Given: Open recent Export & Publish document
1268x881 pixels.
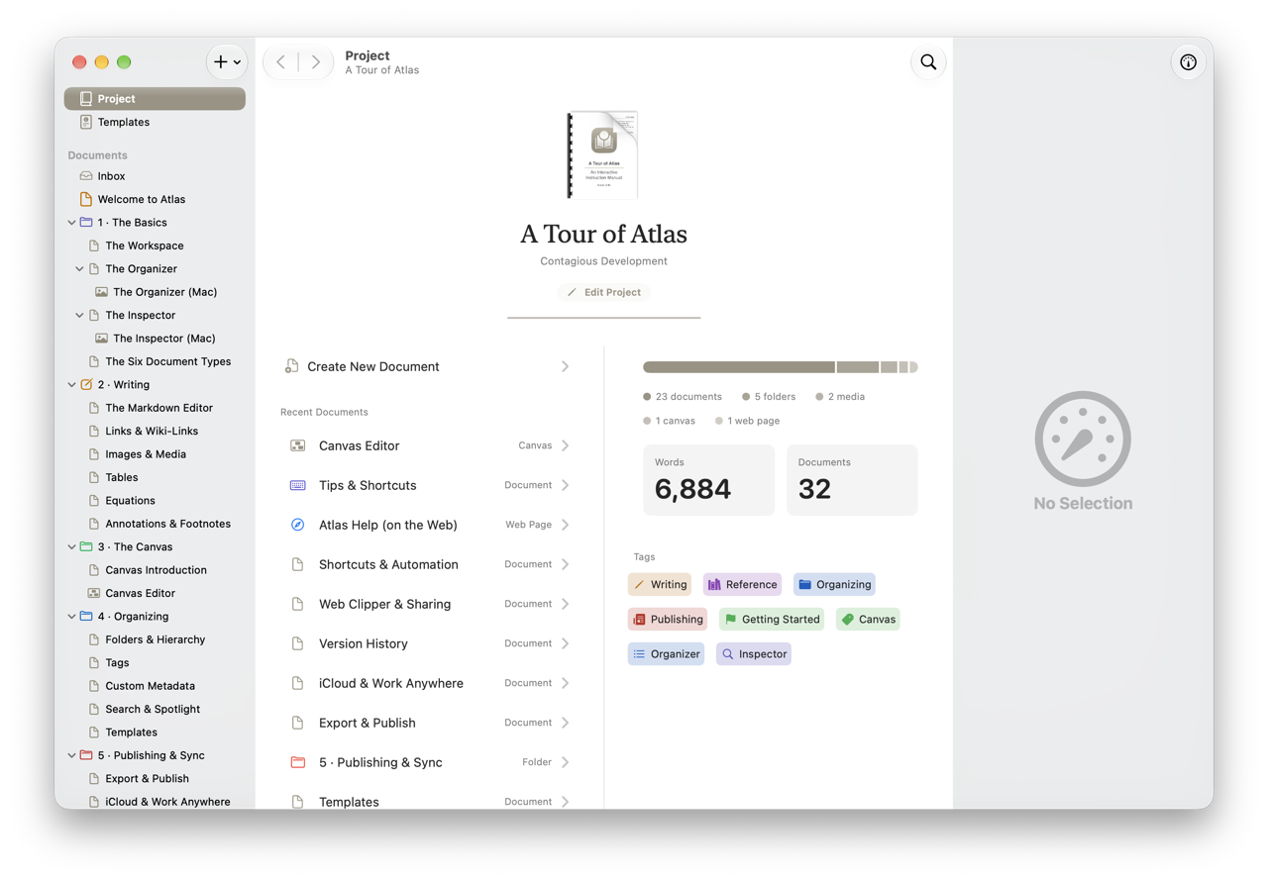Looking at the screenshot, I should coord(428,723).
